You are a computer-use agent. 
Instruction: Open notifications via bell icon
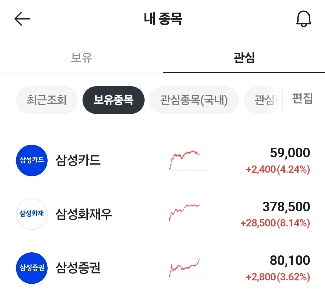[304, 19]
